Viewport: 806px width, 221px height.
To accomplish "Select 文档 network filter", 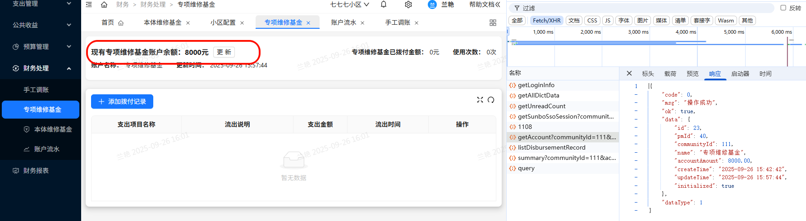I will click(574, 20).
